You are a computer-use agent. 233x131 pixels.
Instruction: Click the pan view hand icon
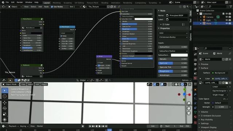coord(189,108)
